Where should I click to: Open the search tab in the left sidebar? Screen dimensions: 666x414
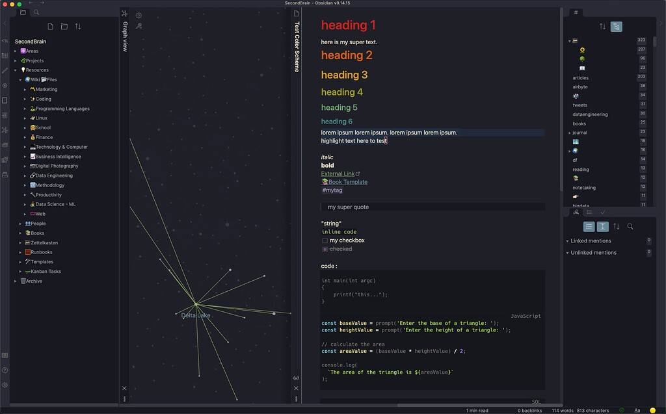tap(36, 12)
